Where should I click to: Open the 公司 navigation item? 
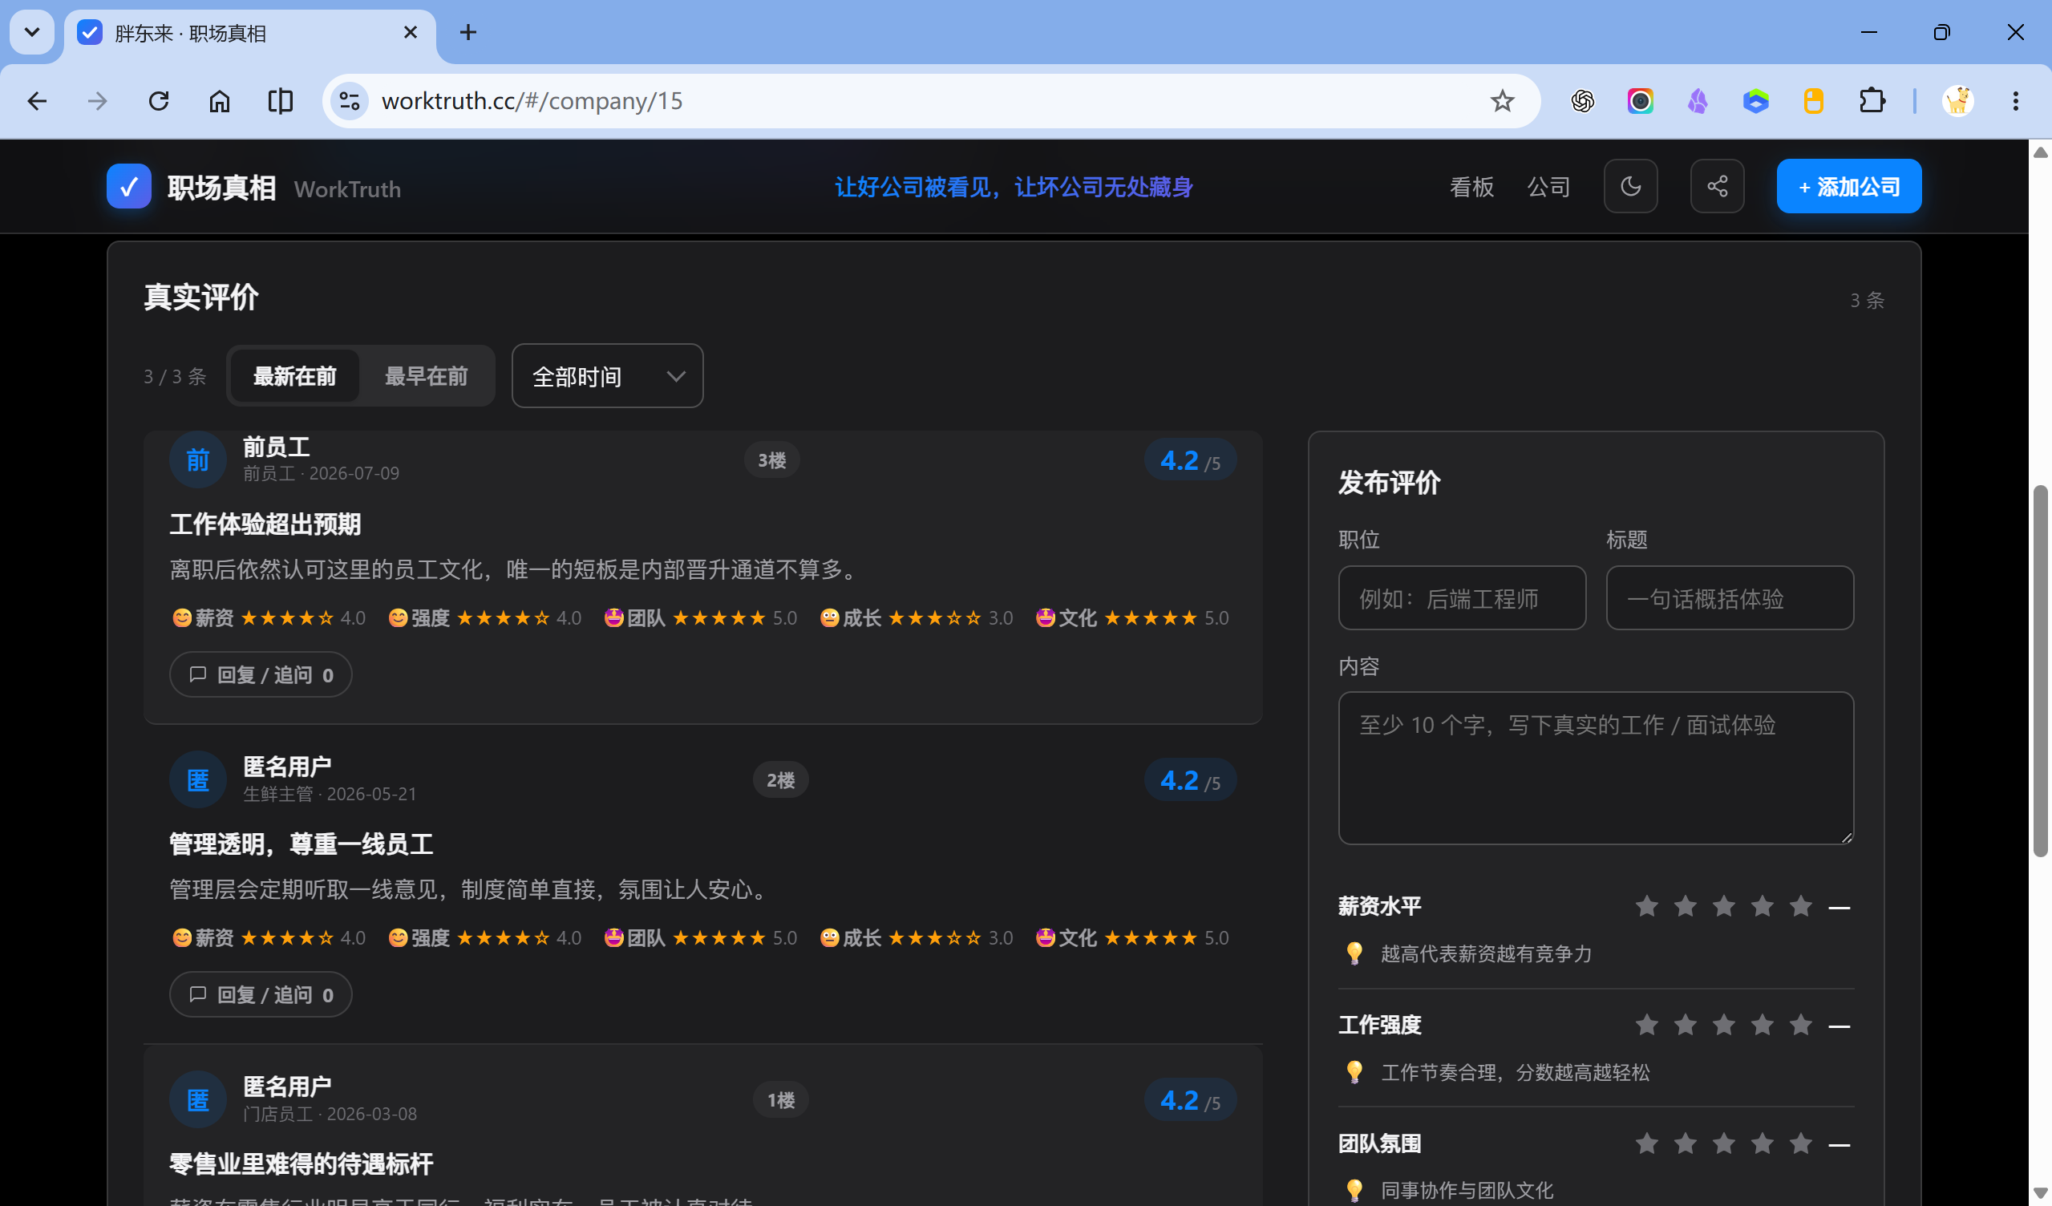click(1548, 188)
